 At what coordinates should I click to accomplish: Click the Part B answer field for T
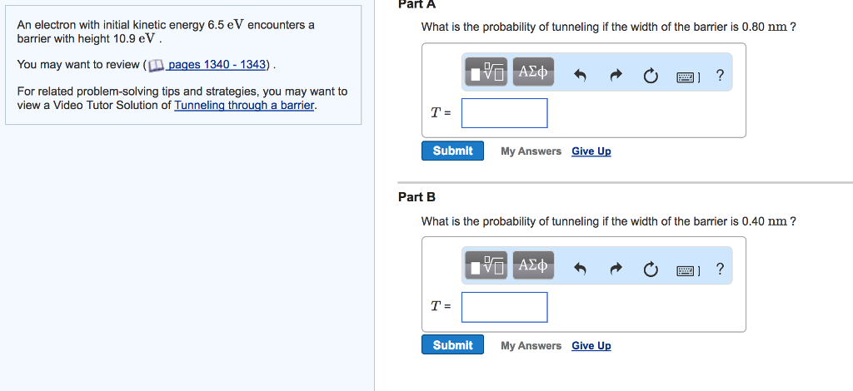coord(505,307)
